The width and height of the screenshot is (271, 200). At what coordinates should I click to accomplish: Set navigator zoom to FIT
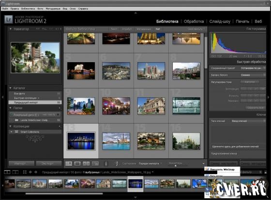tap(38, 29)
